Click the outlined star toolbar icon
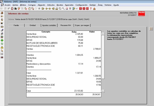The image size is (154, 106). coord(36,9)
